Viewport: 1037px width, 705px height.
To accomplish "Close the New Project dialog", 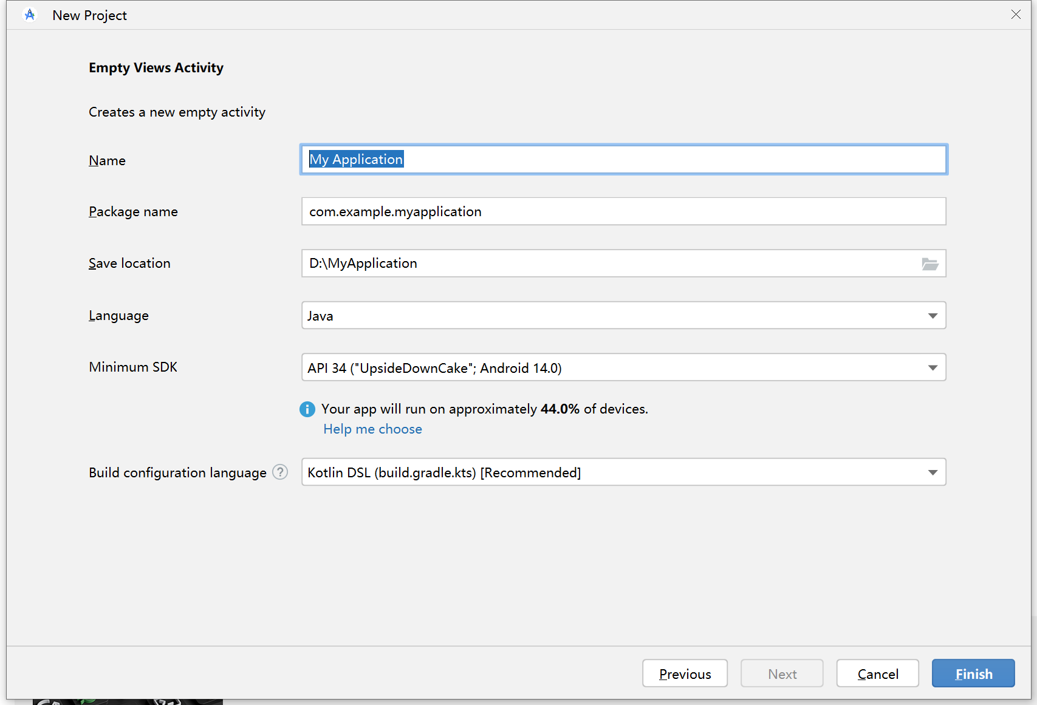I will point(1016,15).
